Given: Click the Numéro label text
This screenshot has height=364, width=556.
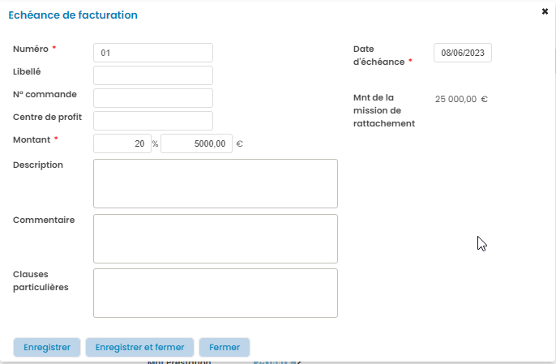Looking at the screenshot, I should pos(30,49).
